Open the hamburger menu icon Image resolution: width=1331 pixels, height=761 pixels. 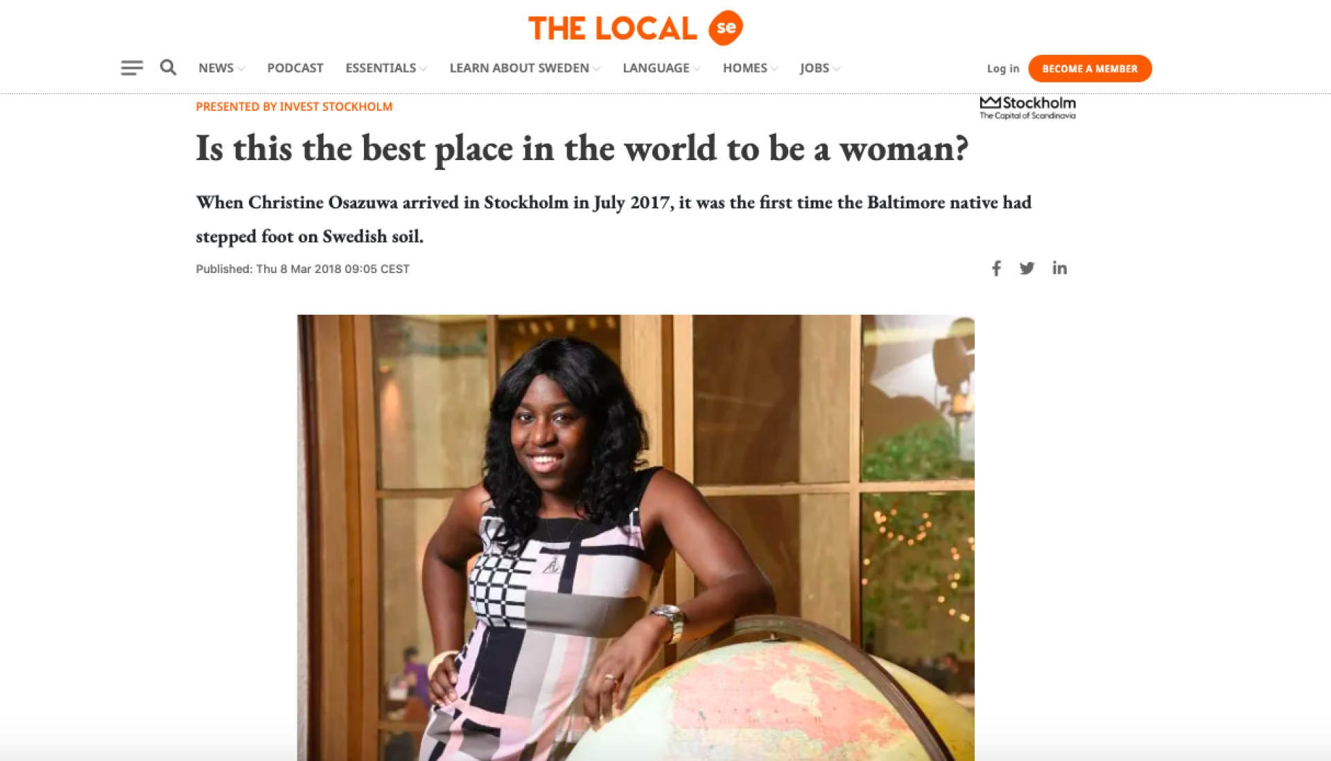(132, 68)
